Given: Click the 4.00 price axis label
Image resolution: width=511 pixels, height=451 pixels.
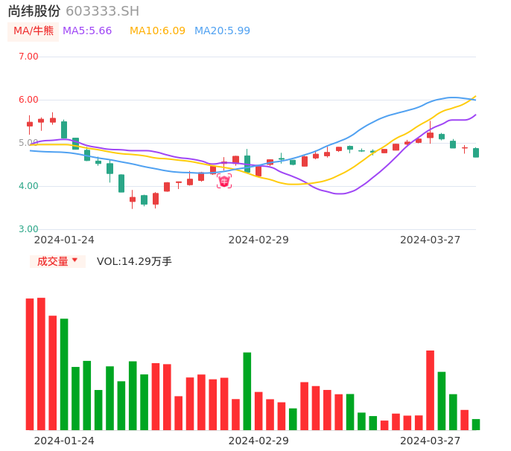Looking at the screenshot, I should tap(28, 186).
